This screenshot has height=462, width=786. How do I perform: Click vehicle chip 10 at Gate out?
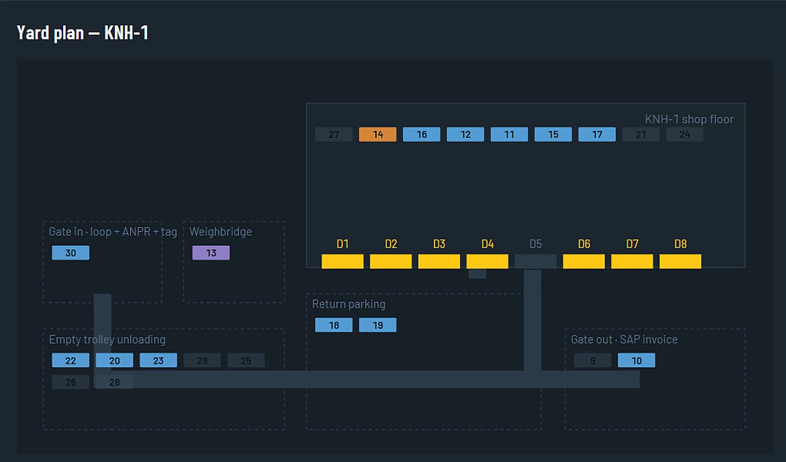point(637,360)
